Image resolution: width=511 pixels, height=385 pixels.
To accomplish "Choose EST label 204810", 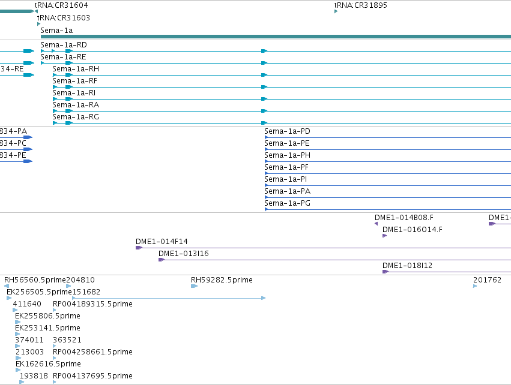I will click(x=80, y=280).
